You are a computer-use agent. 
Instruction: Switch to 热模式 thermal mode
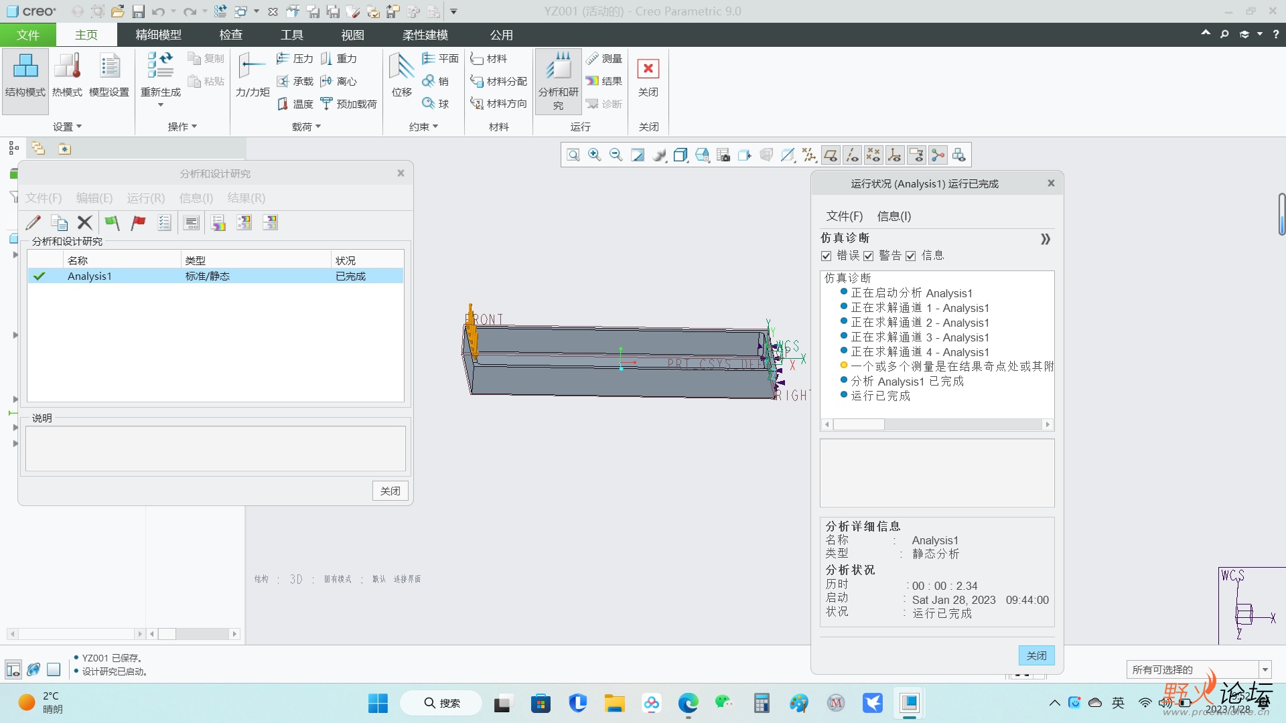coord(67,75)
